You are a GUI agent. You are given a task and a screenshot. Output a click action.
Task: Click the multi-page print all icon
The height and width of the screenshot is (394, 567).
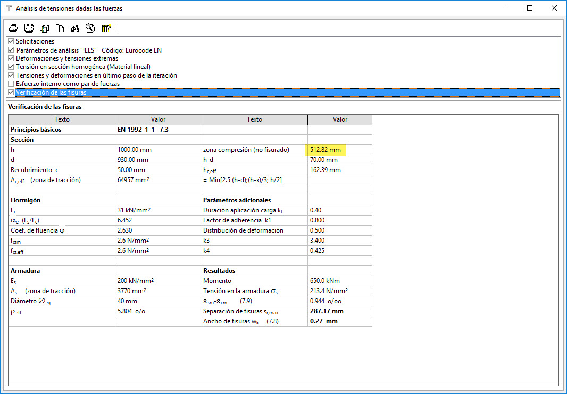point(29,28)
